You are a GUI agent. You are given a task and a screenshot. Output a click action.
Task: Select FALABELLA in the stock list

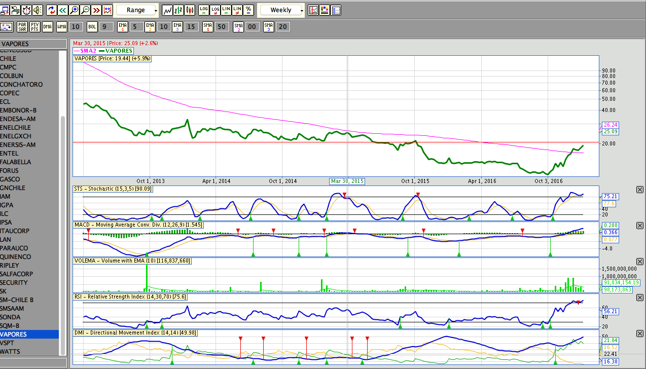pos(16,162)
